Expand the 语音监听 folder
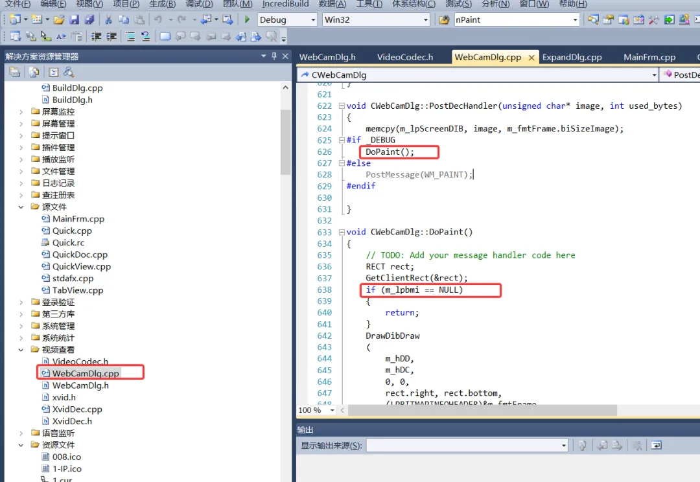The image size is (700, 482). [21, 433]
